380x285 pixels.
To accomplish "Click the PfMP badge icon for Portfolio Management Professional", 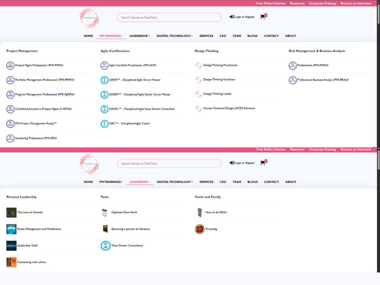I will point(10,80).
